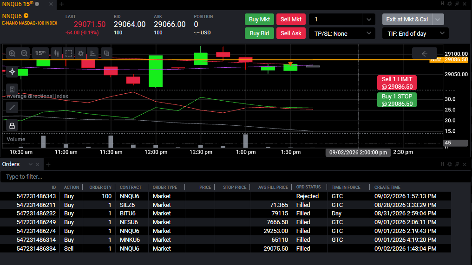Open candlestick chart type selector
Image resolution: width=472 pixels, height=265 pixels.
(x=56, y=53)
